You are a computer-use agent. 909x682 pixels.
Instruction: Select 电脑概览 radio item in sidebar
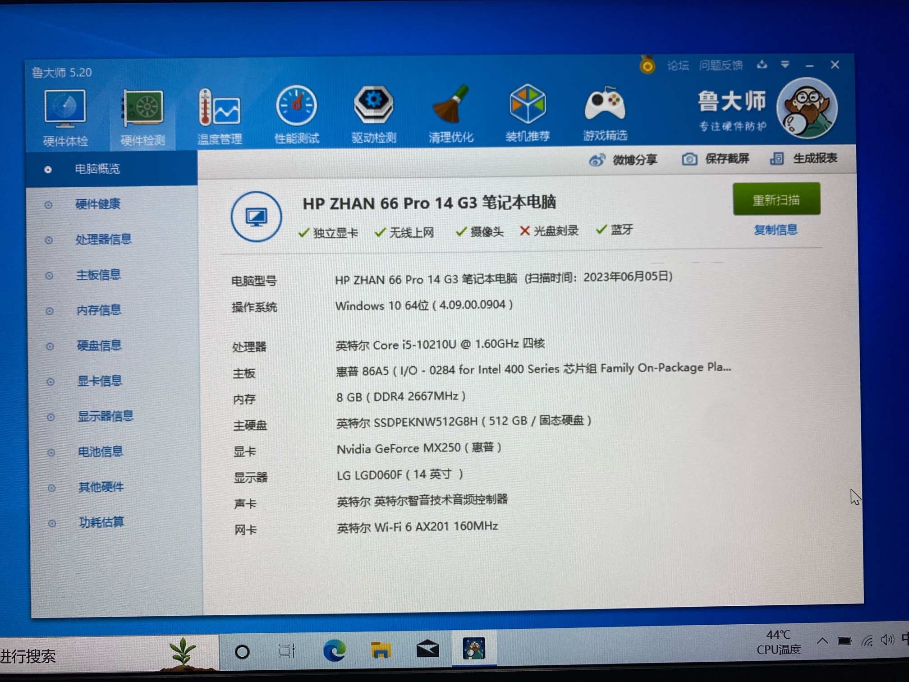pyautogui.click(x=97, y=169)
